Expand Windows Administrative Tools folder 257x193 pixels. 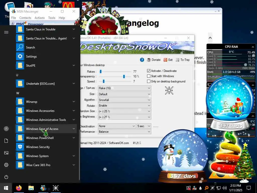[46, 120]
